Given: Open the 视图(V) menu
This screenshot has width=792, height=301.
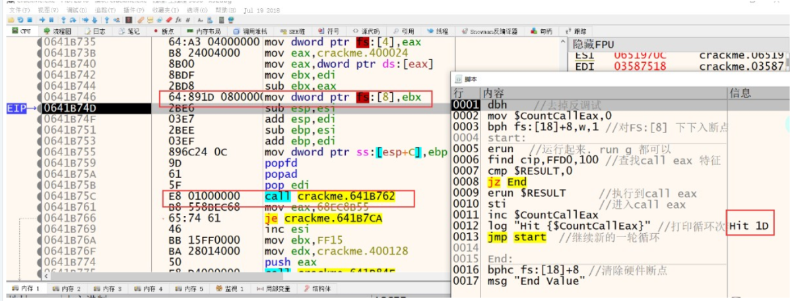Looking at the screenshot, I should click(48, 10).
